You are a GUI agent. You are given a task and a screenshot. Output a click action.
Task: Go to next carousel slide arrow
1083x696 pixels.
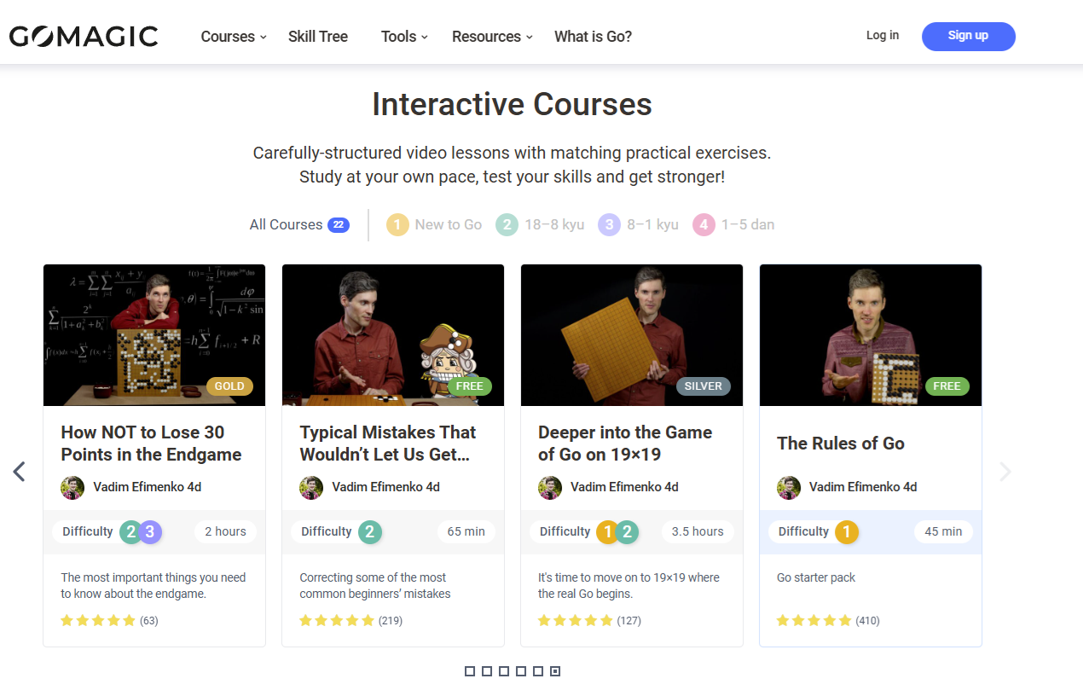(1005, 472)
